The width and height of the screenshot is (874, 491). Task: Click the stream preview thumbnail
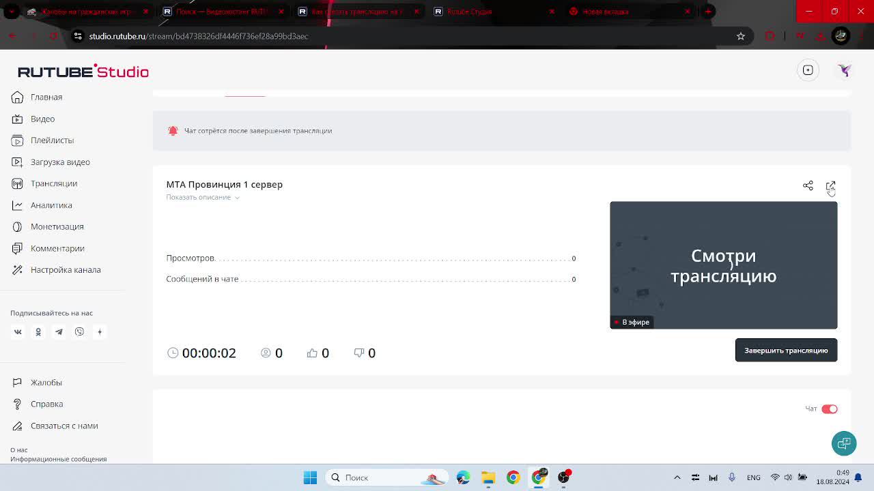tap(723, 265)
